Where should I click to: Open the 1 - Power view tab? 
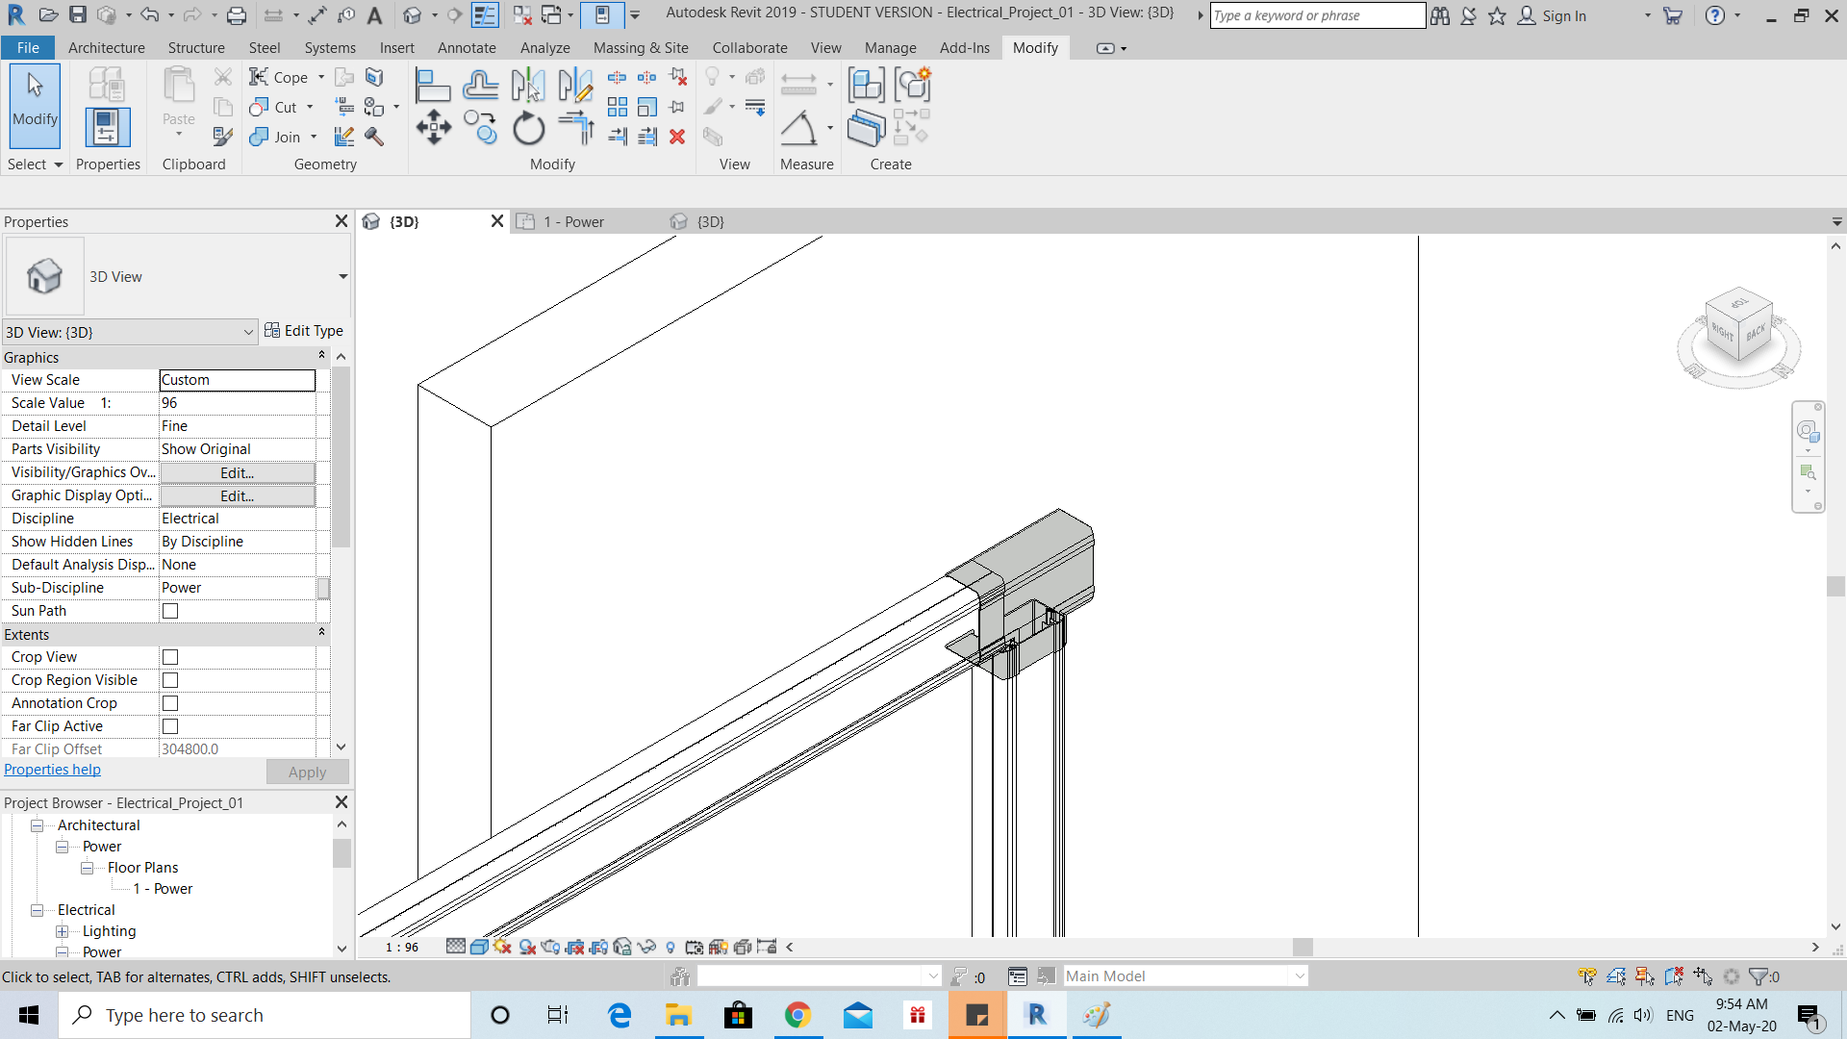click(573, 221)
